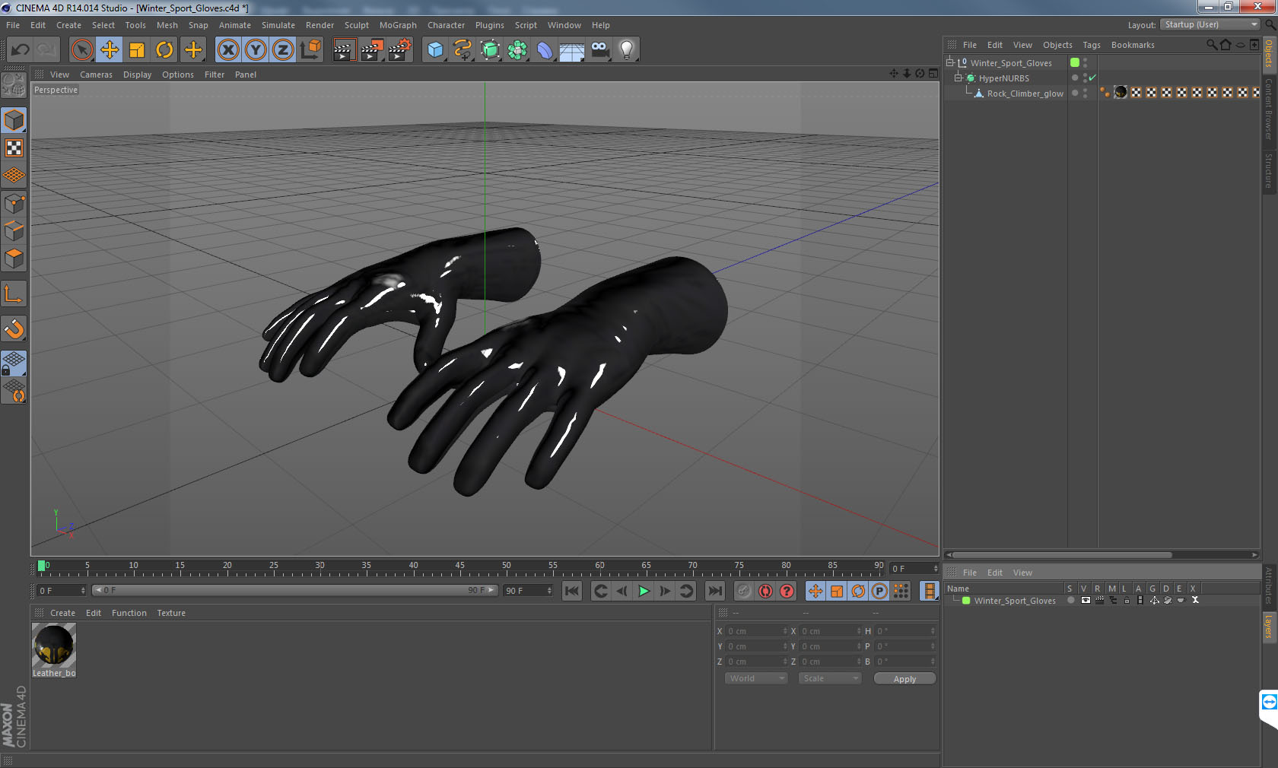Toggle Snap magnet icon
1278x768 pixels.
(14, 328)
